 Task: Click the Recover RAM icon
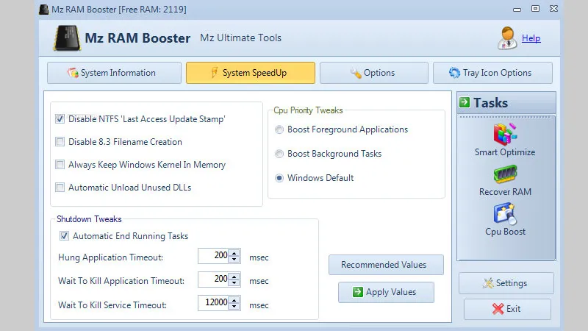(x=505, y=174)
